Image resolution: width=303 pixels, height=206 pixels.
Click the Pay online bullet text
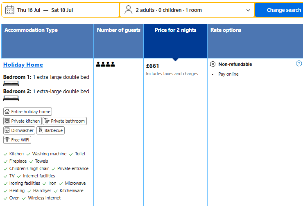pos(228,74)
